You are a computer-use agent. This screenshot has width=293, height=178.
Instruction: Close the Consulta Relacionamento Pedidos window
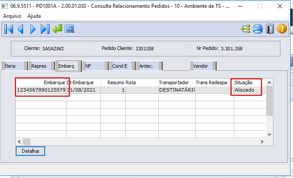click(x=280, y=6)
